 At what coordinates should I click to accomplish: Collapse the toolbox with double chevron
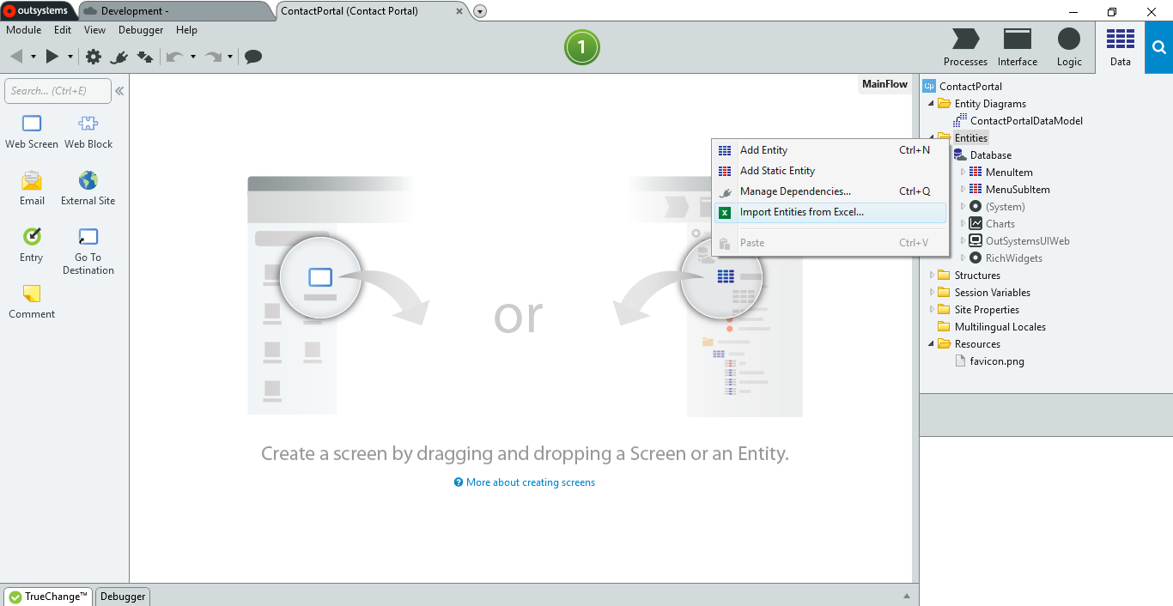pyautogui.click(x=120, y=91)
